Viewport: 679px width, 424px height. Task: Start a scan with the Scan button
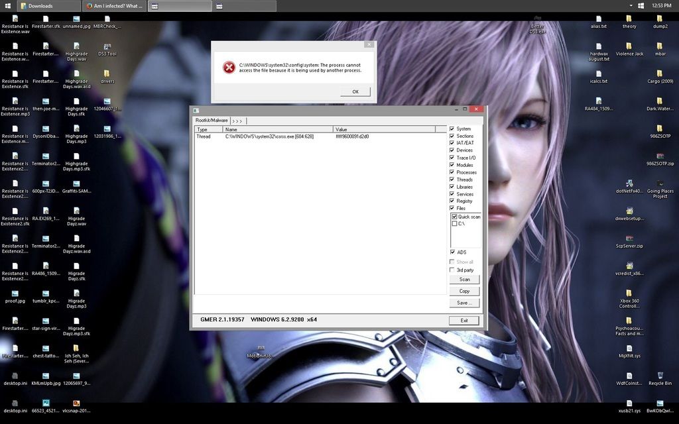click(464, 280)
